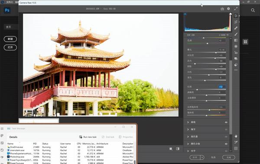The height and width of the screenshot is (164, 260).
Task: Toggle visibility eye for 颜色分级 panel
Action: (226, 144)
